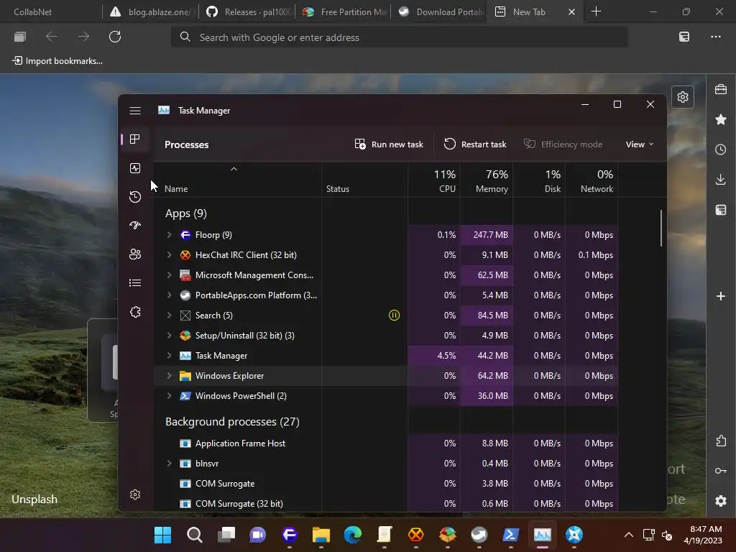This screenshot has width=736, height=552.
Task: Select Application Frame Host process
Action: (385, 443)
